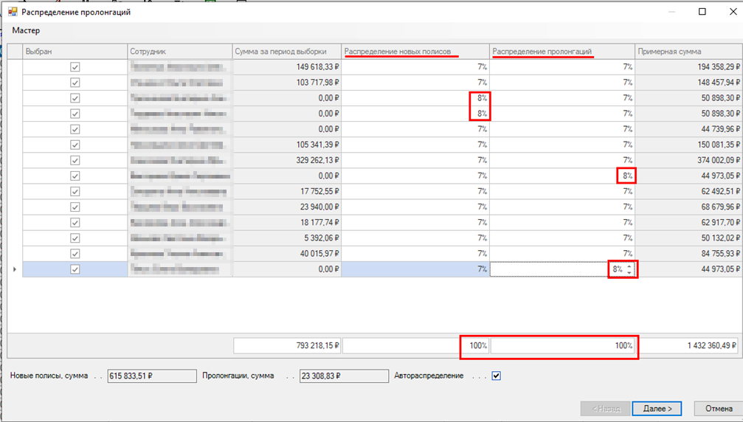Click the app icon in the title bar
Image resolution: width=743 pixels, height=422 pixels.
point(12,12)
